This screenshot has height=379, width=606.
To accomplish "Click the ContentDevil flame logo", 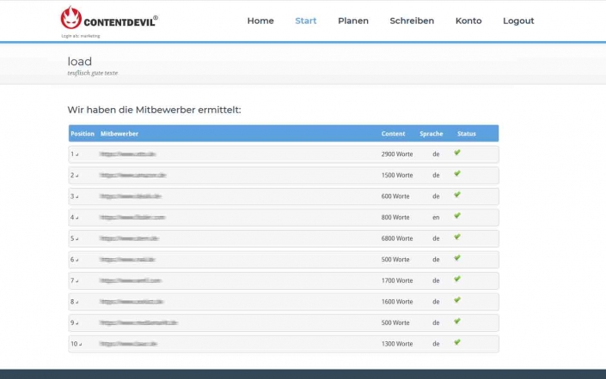I will [71, 18].
